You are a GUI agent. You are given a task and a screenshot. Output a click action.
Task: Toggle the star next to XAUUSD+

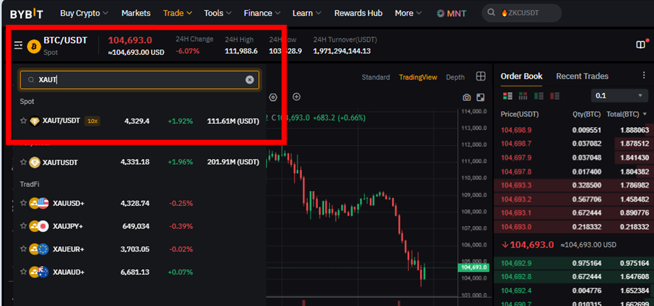click(23, 203)
